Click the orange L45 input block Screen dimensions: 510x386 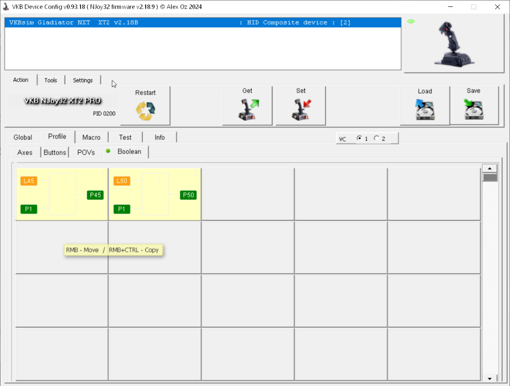tap(29, 181)
